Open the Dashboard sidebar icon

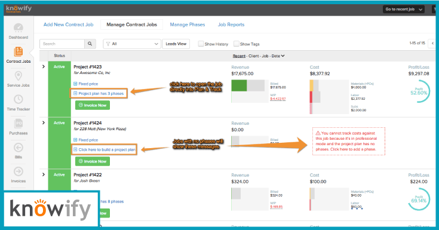point(19,27)
